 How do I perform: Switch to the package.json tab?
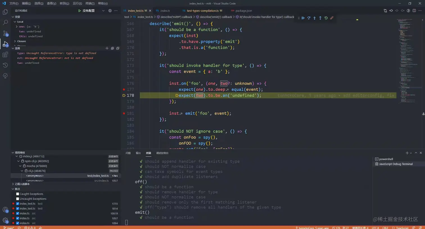pyautogui.click(x=241, y=11)
